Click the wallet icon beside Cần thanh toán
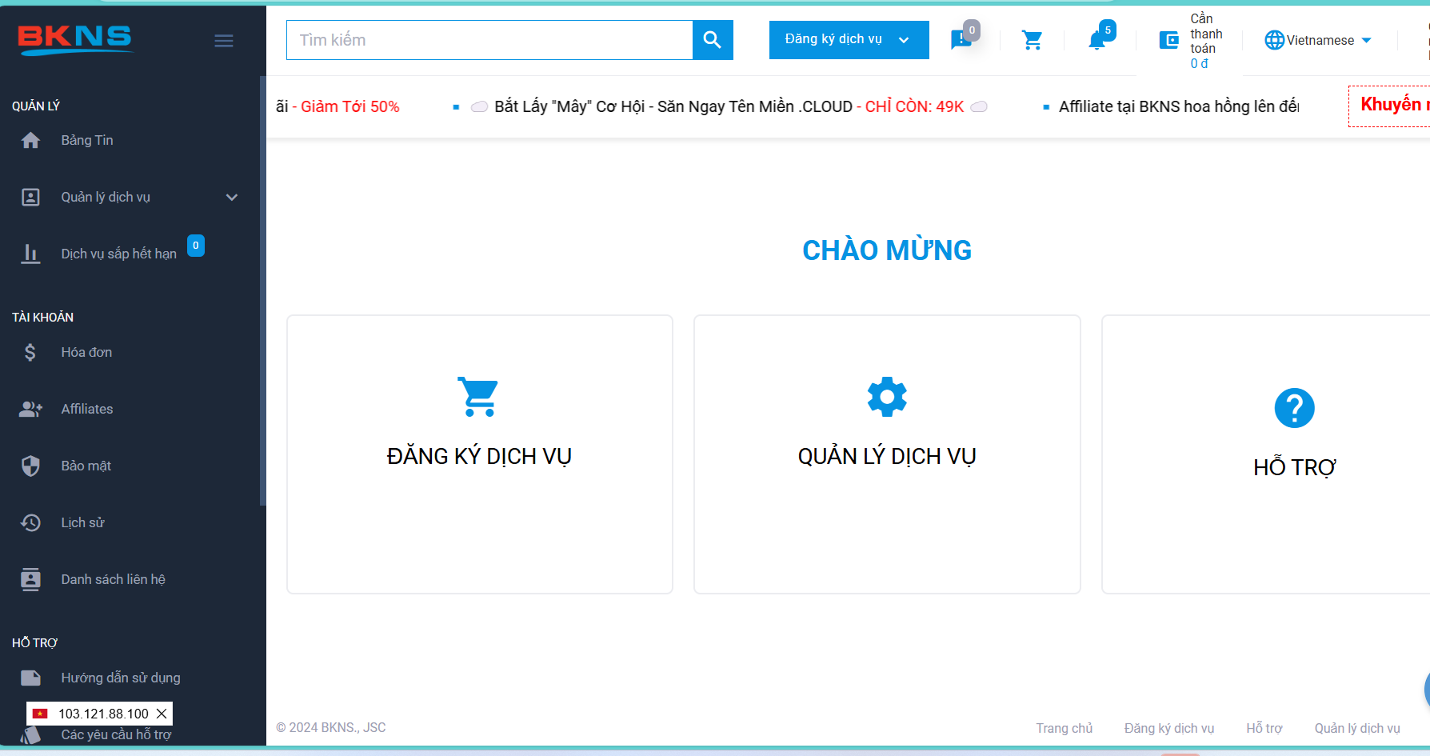Viewport: 1430px width, 756px height. point(1169,40)
